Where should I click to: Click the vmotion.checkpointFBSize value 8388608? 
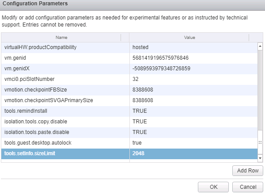click(x=143, y=89)
